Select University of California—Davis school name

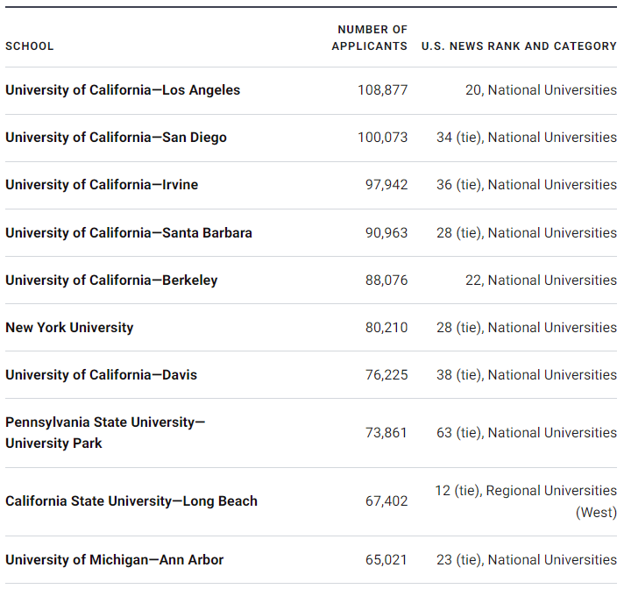click(101, 375)
